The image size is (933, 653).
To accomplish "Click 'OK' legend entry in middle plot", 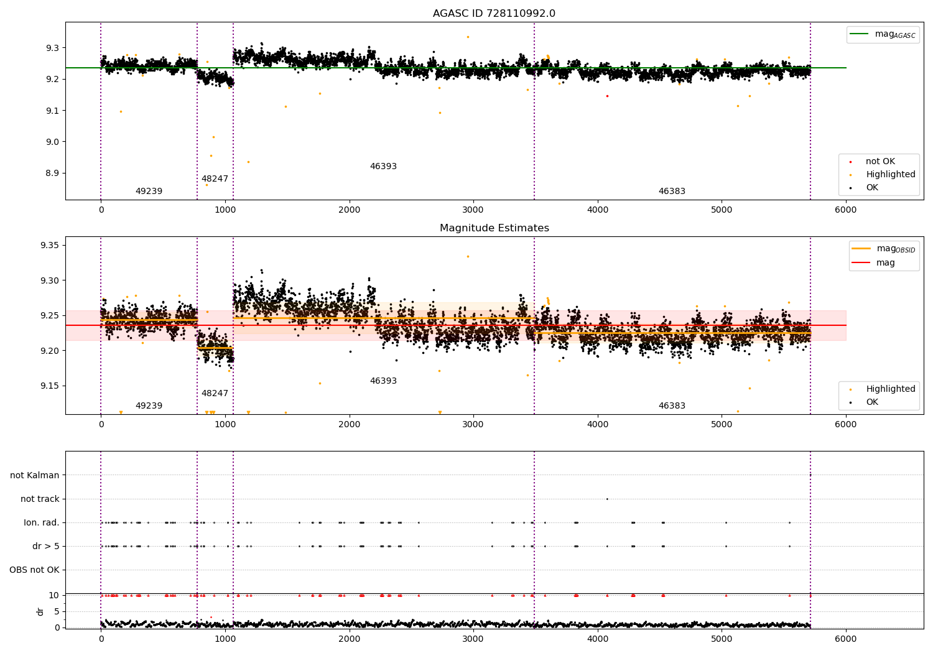I will pyautogui.click(x=865, y=402).
